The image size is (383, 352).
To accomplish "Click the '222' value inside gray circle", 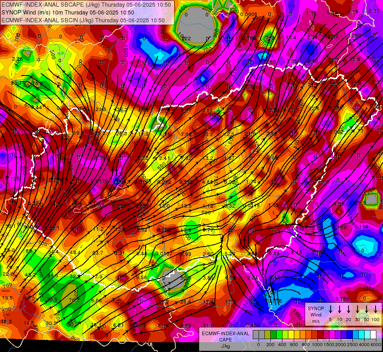I will (x=186, y=38).
